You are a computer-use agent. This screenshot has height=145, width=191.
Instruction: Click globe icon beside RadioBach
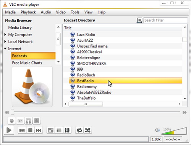point(73,75)
